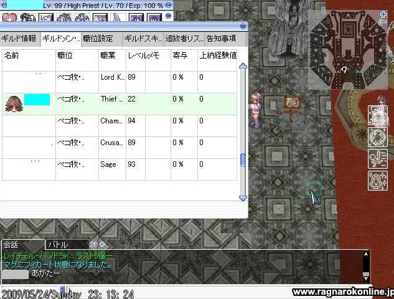Click the wooden signboard on the floor
The width and height of the screenshot is (394, 299).
(291, 108)
